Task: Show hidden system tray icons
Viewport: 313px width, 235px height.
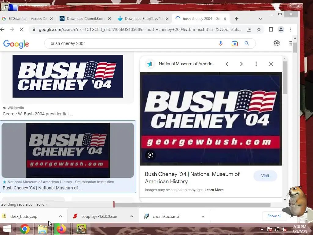Action: click(262, 229)
